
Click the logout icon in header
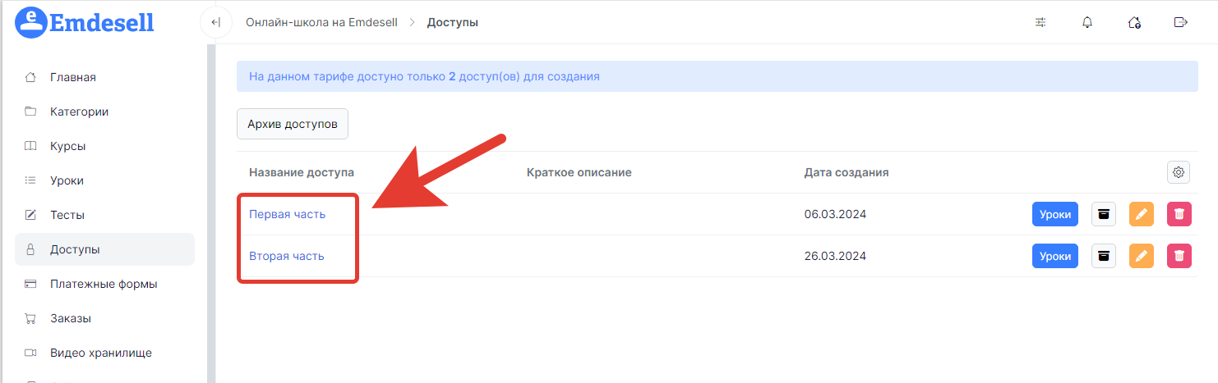coord(1181,22)
